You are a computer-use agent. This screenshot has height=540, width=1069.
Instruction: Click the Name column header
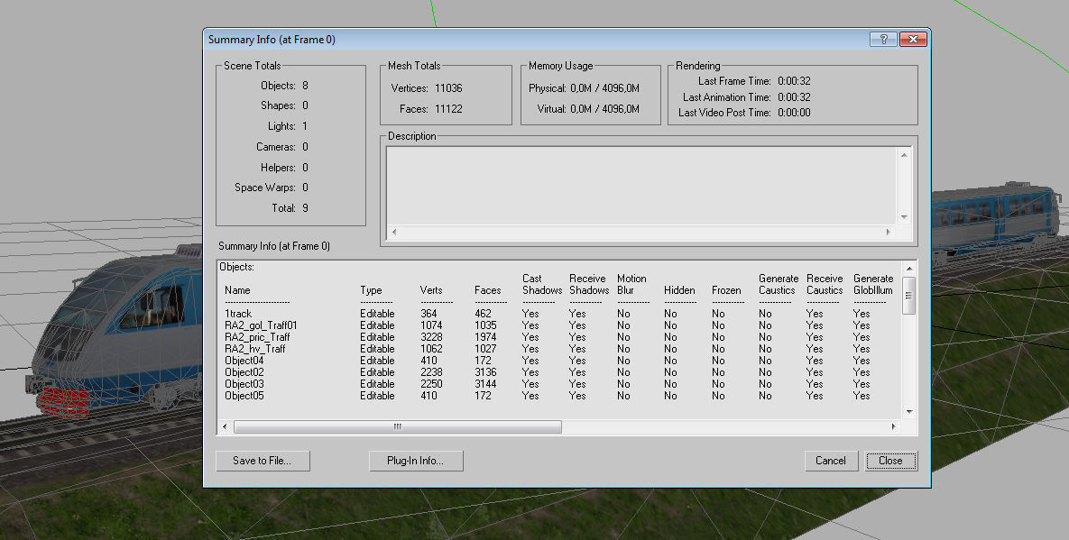click(237, 290)
